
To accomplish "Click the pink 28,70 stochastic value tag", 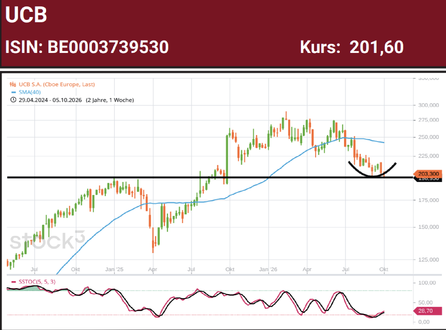I will click(428, 311).
